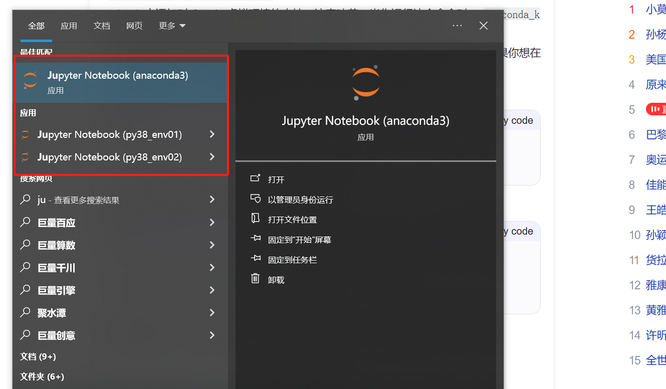Switch to the 应用 filter tab
666x389 pixels.
69,26
